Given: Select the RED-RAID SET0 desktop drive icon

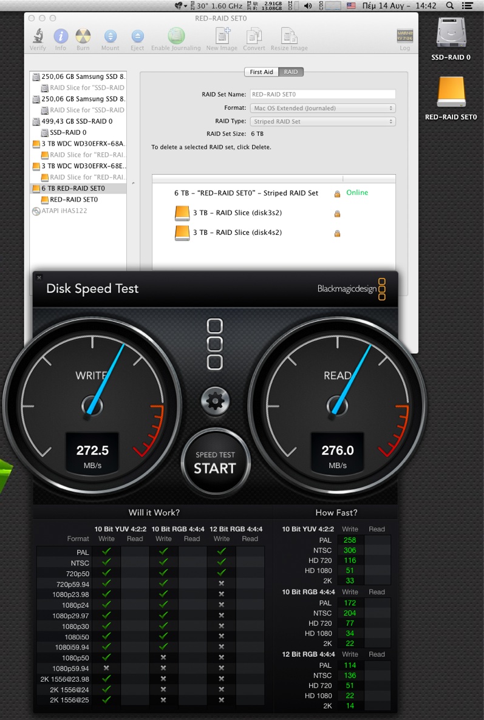Looking at the screenshot, I should (451, 92).
